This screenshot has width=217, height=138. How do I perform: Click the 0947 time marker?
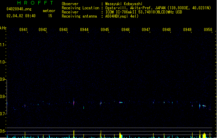[x=146, y=30]
